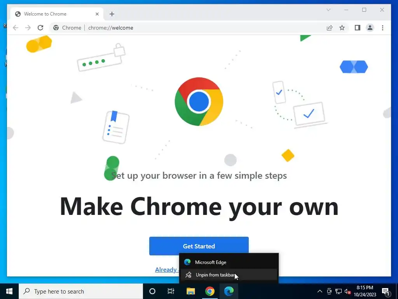This screenshot has height=299, width=398.
Task: Click the 'Type here to search' box
Action: coord(81,291)
